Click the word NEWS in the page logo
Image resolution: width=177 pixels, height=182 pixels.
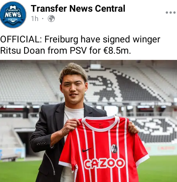click(13, 15)
